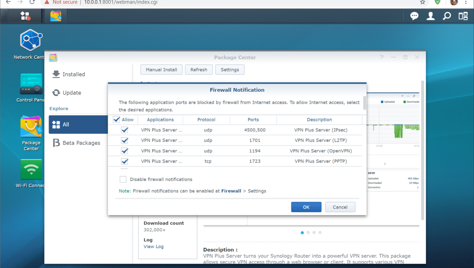Viewport: 474px width, 268px height.
Task: Open Package Center help question mark
Action: click(382, 57)
